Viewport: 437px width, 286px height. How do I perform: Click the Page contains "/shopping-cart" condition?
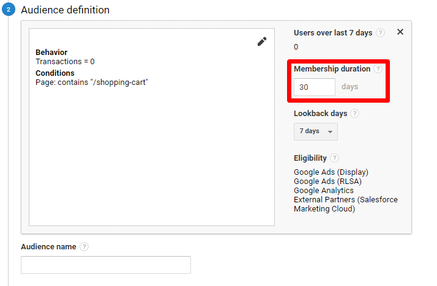pyautogui.click(x=92, y=82)
